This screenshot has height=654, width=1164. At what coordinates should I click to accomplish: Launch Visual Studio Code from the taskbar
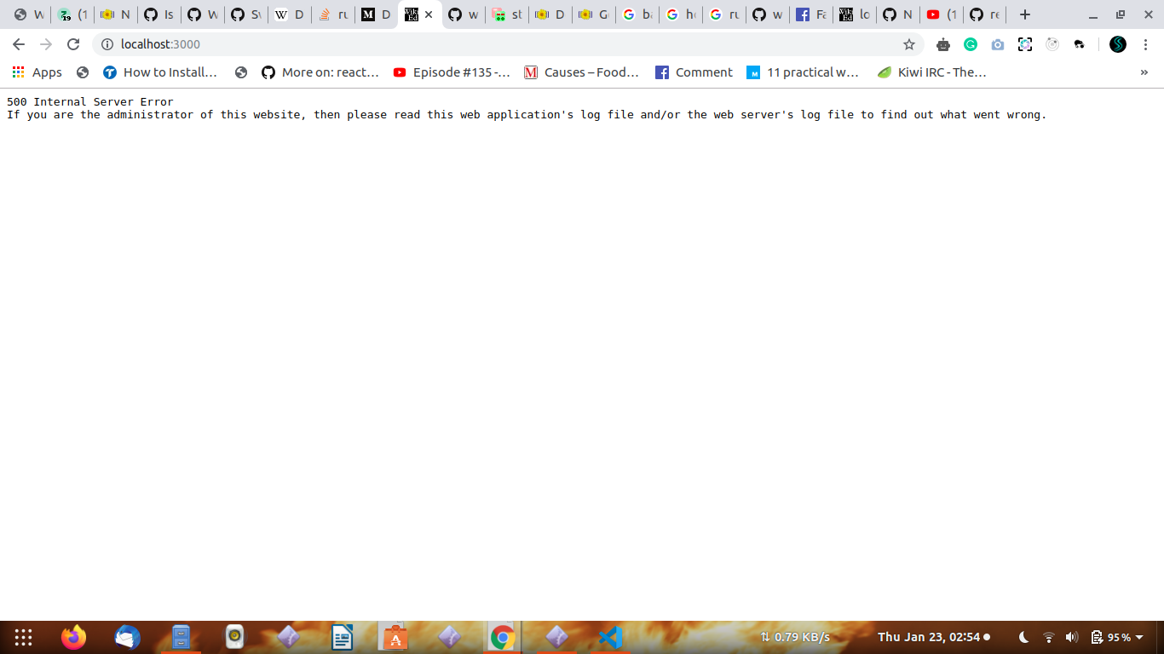(608, 636)
